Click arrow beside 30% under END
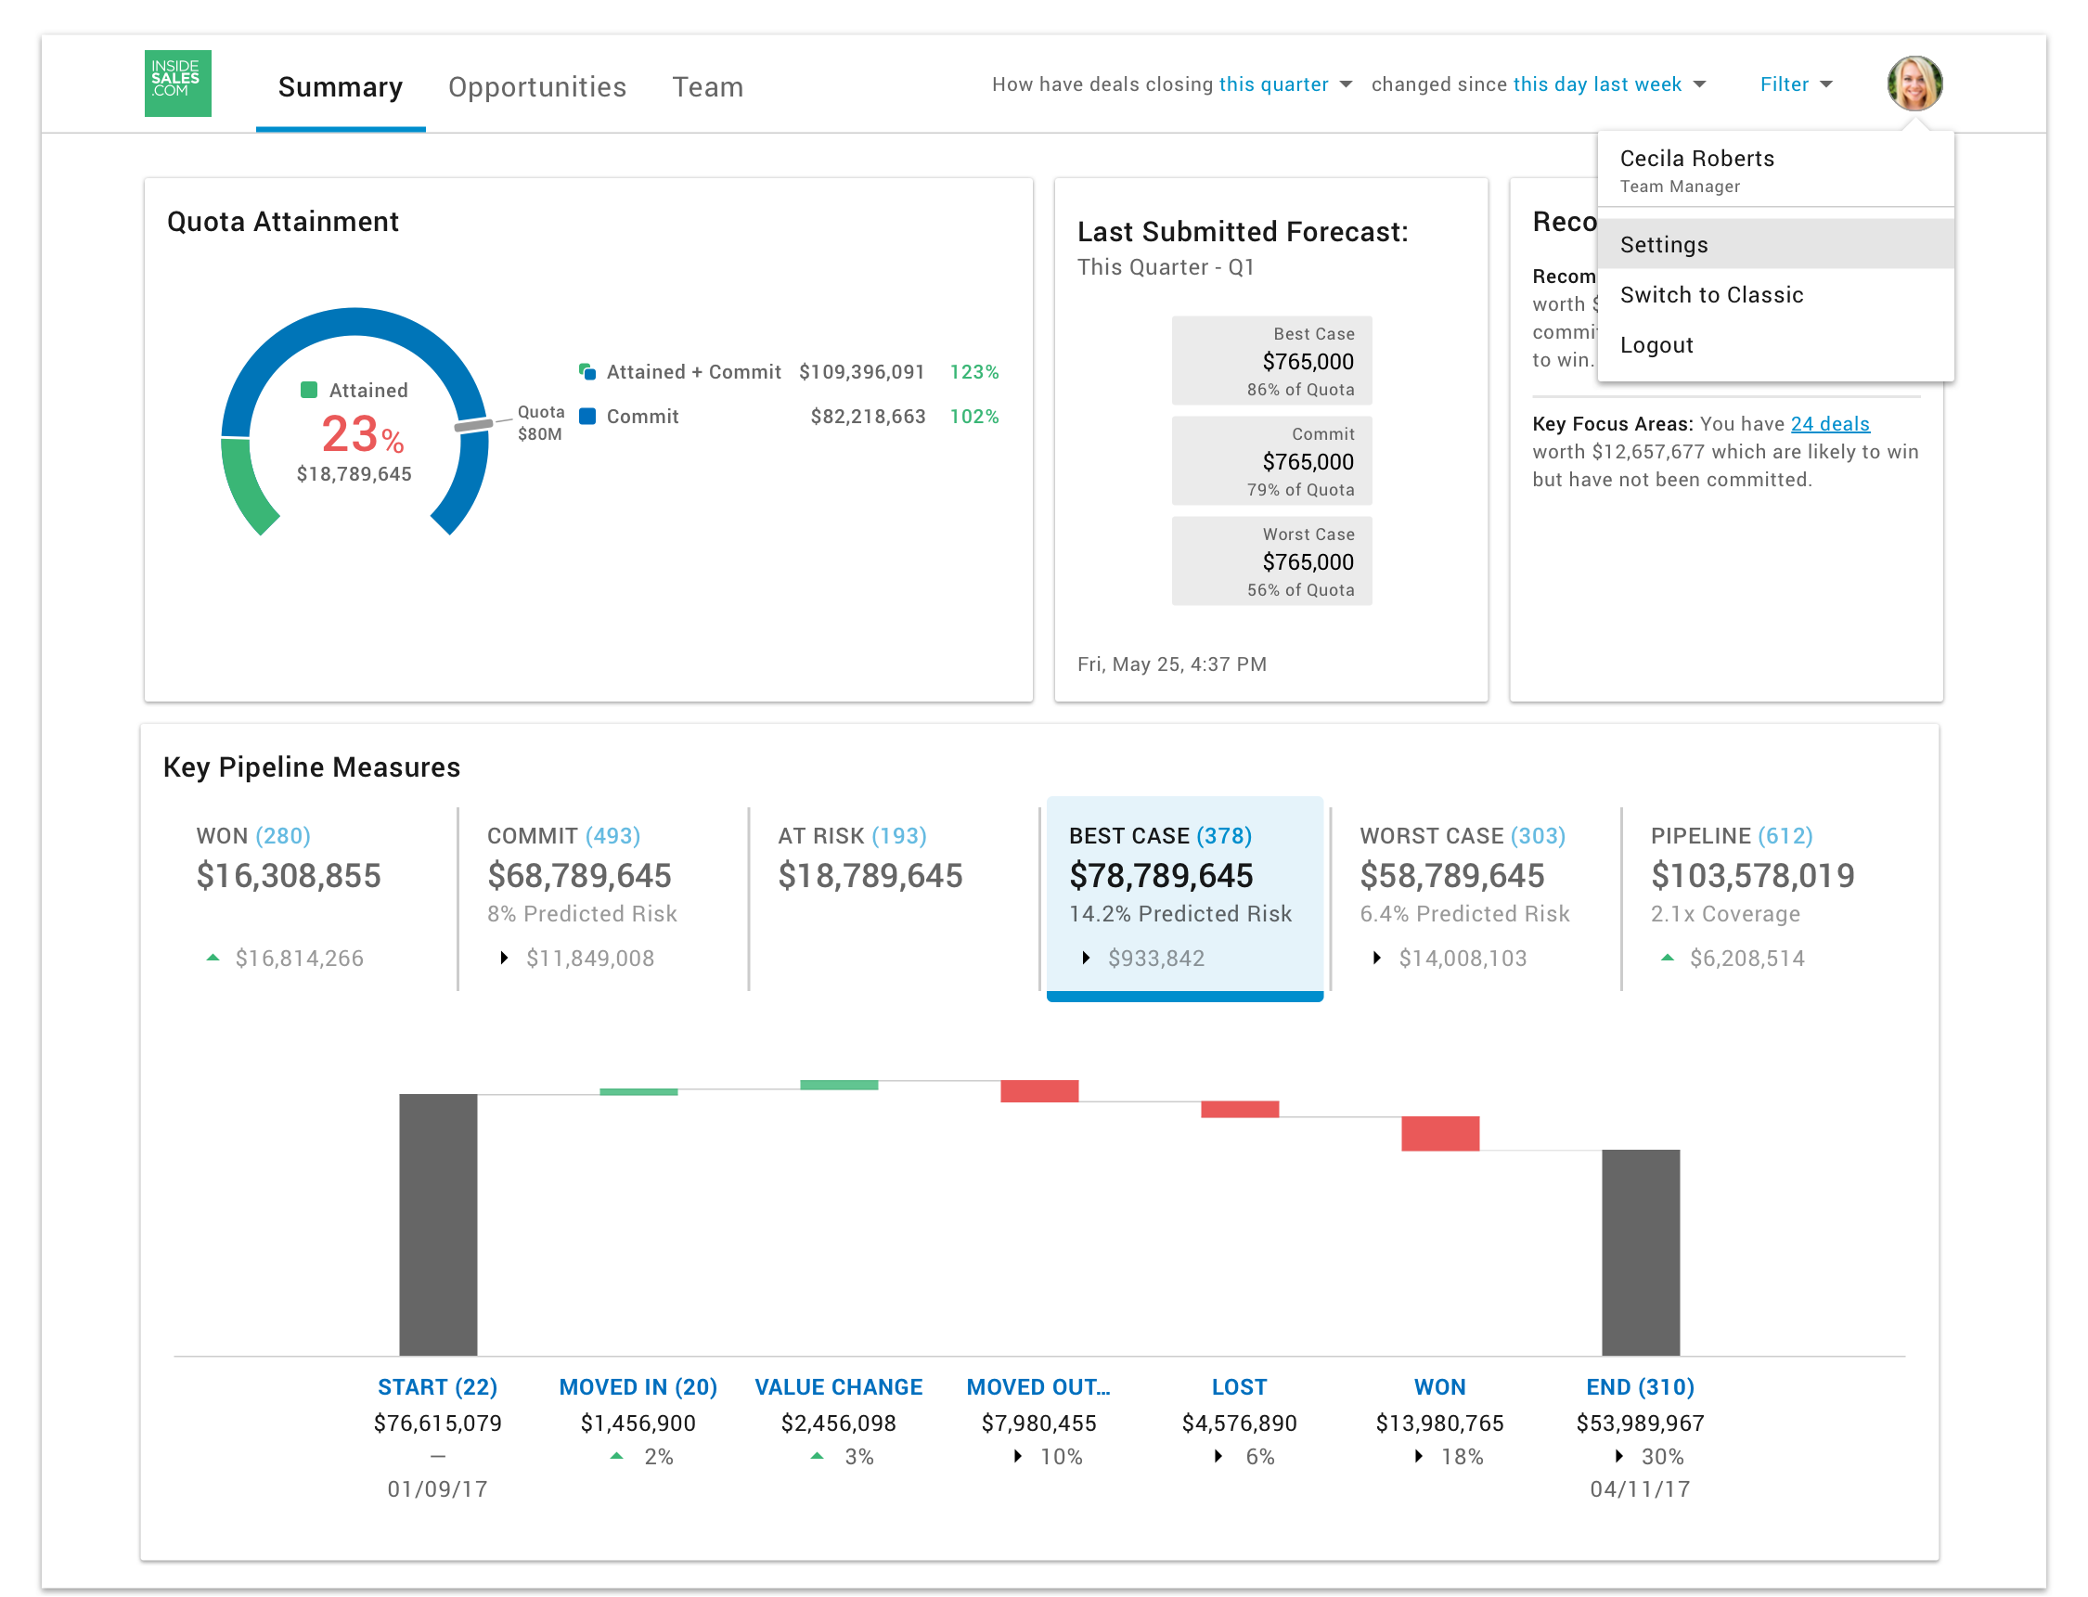Image resolution: width=2088 pixels, height=1597 pixels. tap(1619, 1456)
